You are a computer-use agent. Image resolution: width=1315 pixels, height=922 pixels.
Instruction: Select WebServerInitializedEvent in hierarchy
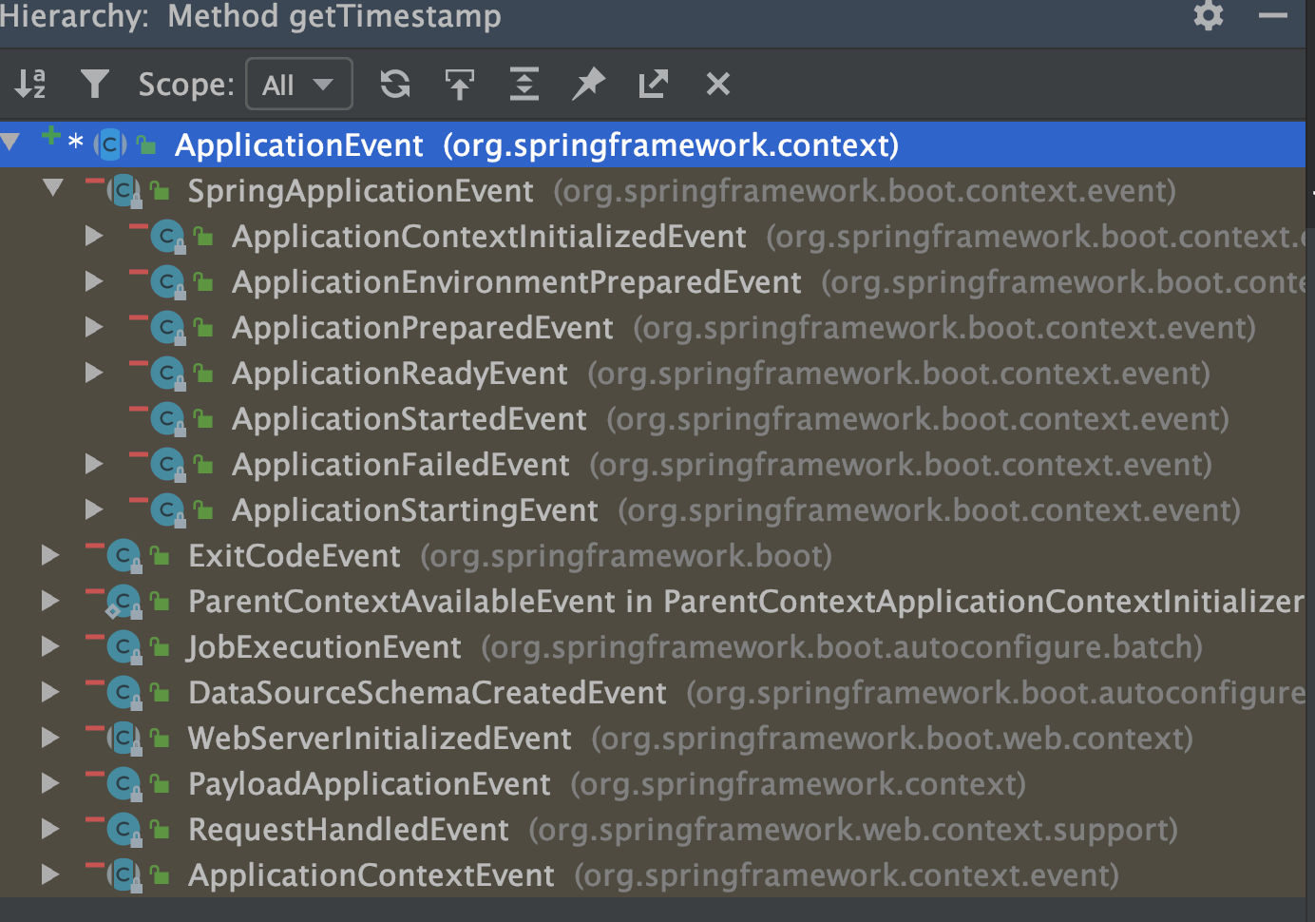[x=379, y=739]
